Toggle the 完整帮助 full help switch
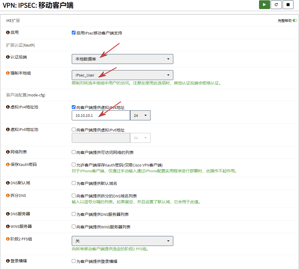Viewport: 299px width, 269px height. 295,21
